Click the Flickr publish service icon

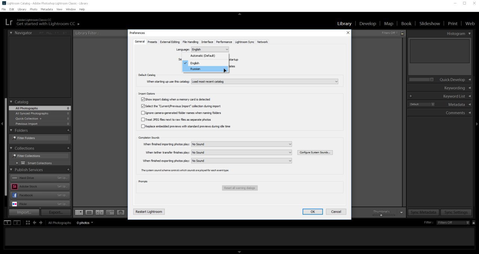pyautogui.click(x=15, y=204)
